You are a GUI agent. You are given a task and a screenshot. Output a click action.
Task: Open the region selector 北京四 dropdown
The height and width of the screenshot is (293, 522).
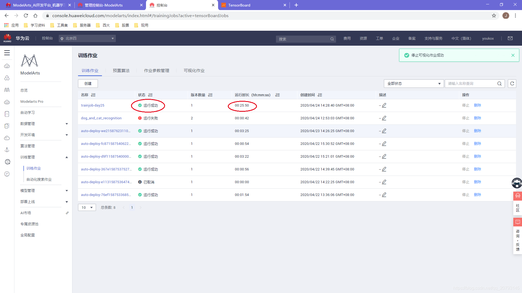tap(87, 38)
